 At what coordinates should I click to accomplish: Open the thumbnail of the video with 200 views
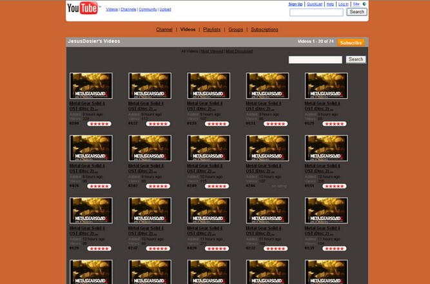tap(326, 148)
